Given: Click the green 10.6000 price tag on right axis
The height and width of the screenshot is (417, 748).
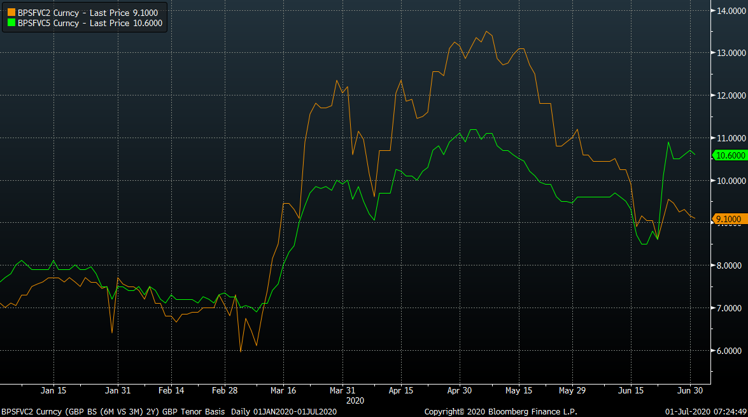Looking at the screenshot, I should [730, 154].
